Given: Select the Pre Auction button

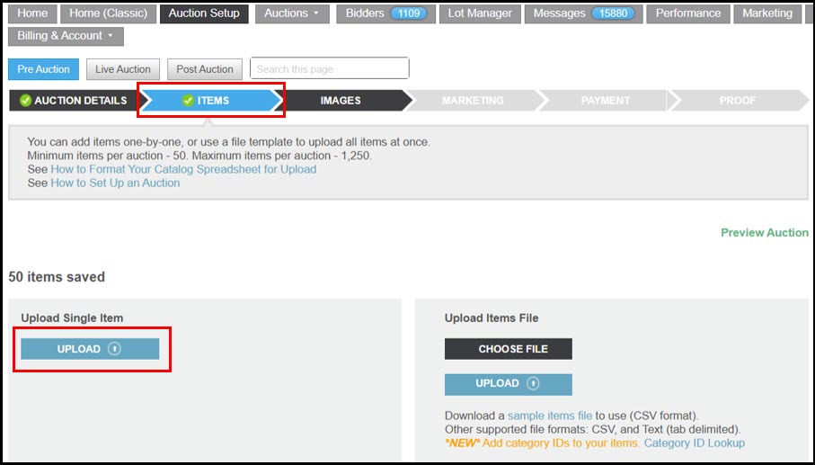Looking at the screenshot, I should tap(43, 69).
